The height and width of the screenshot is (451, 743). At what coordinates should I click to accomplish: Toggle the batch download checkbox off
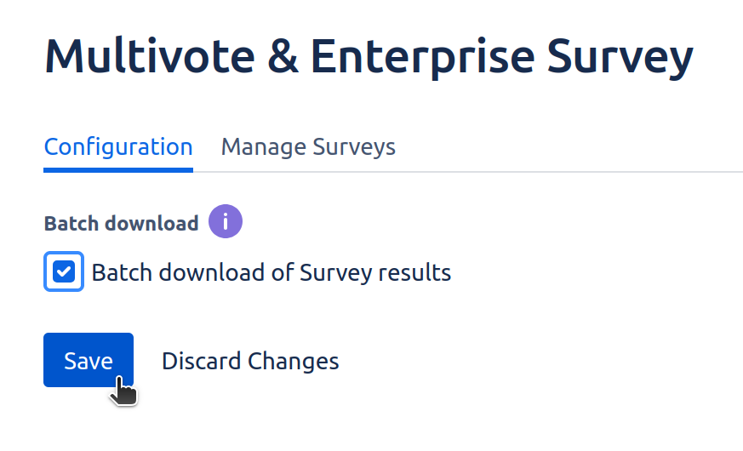click(x=64, y=272)
